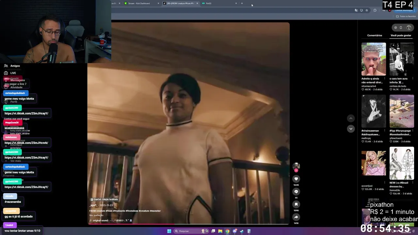Click the Ver tradução link under caption
The height and width of the screenshot is (235, 418).
coord(96,215)
